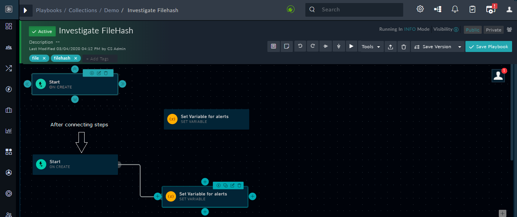The image size is (517, 217).
Task: Click the circular target sidebar icon
Action: 8,193
